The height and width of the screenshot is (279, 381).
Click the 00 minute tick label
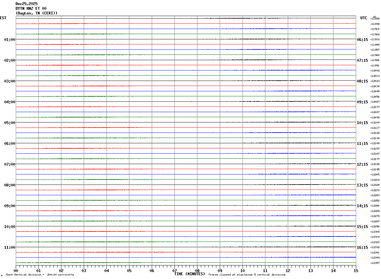(x=16, y=270)
